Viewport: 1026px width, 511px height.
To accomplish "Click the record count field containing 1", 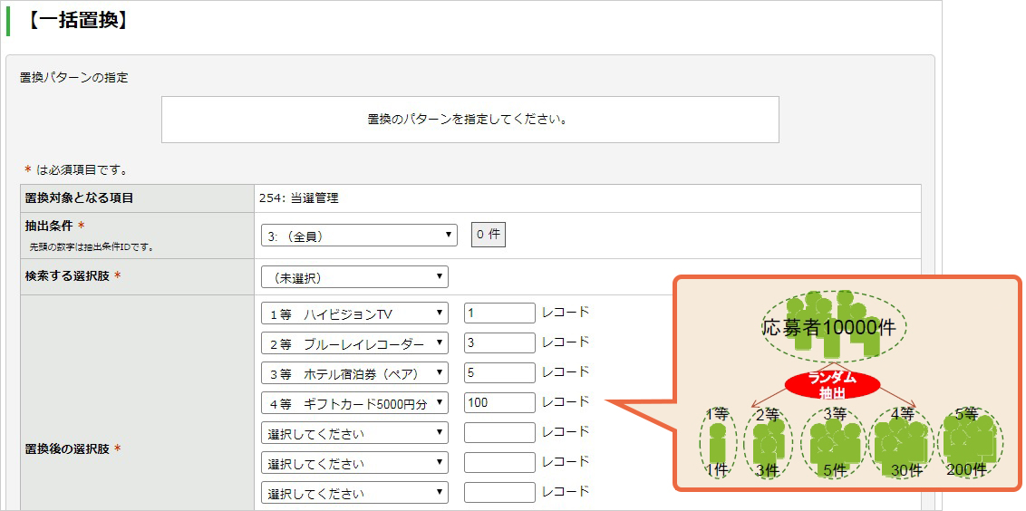I will coord(500,313).
